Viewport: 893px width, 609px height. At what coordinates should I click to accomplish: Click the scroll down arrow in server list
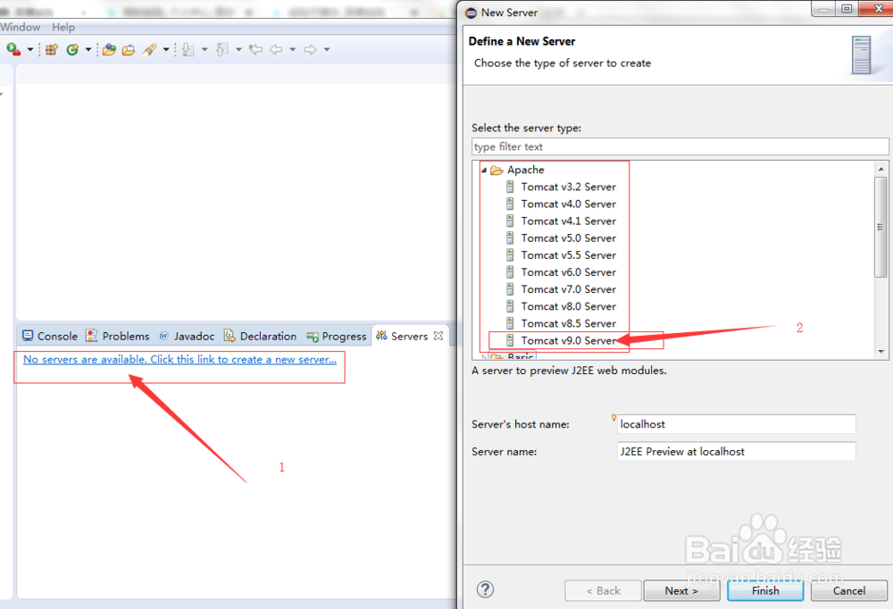(x=881, y=352)
